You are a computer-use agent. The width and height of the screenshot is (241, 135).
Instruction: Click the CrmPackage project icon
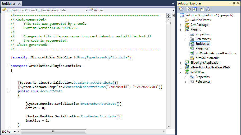tap(187, 25)
